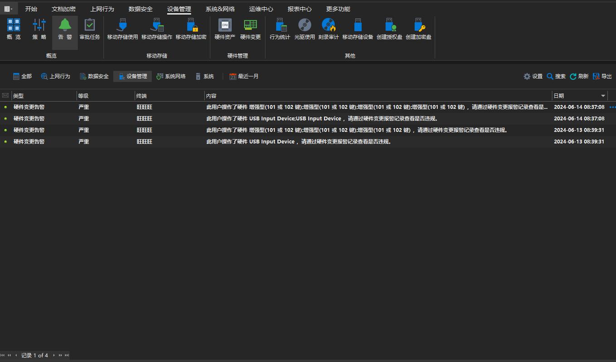Click 创建加密盘 create encrypted disk
Screen dimensions: 616x362
tap(418, 29)
